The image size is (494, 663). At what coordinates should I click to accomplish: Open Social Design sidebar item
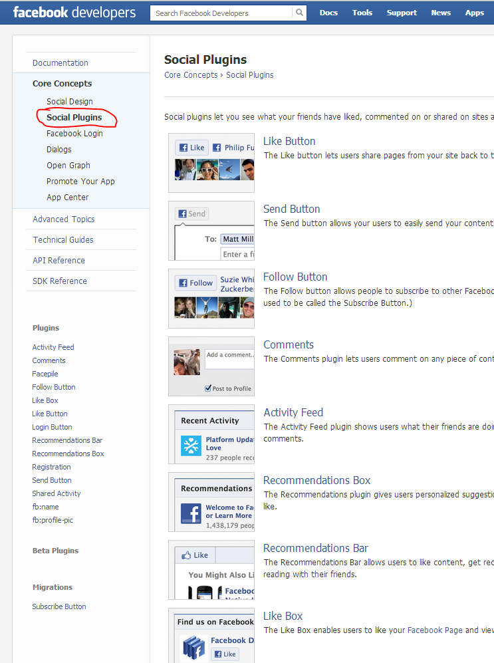pyautogui.click(x=70, y=102)
